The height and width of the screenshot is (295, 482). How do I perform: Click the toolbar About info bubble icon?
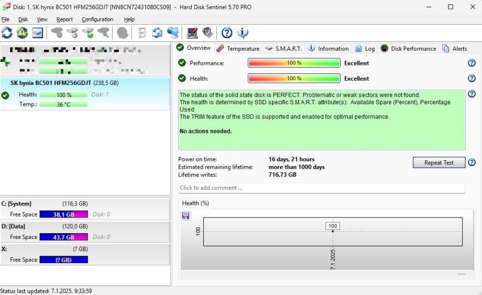point(243,32)
